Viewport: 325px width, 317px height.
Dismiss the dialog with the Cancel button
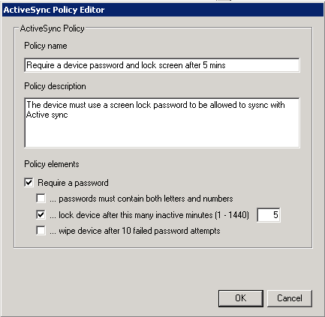(x=290, y=298)
